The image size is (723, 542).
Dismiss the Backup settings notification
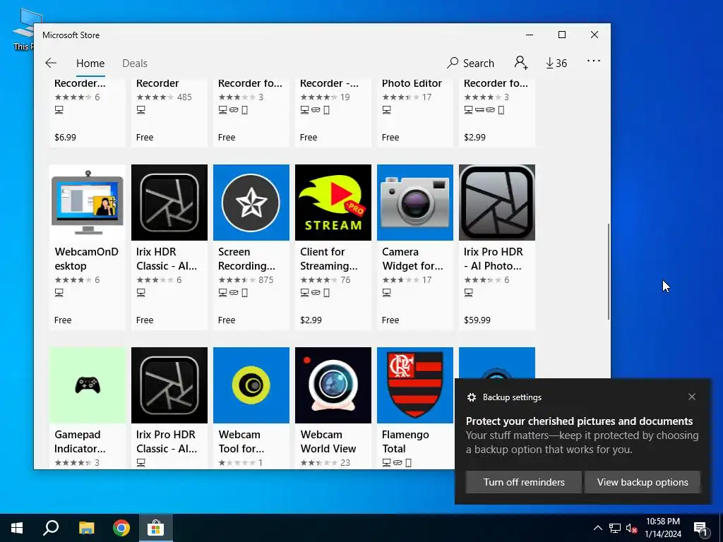(x=692, y=397)
